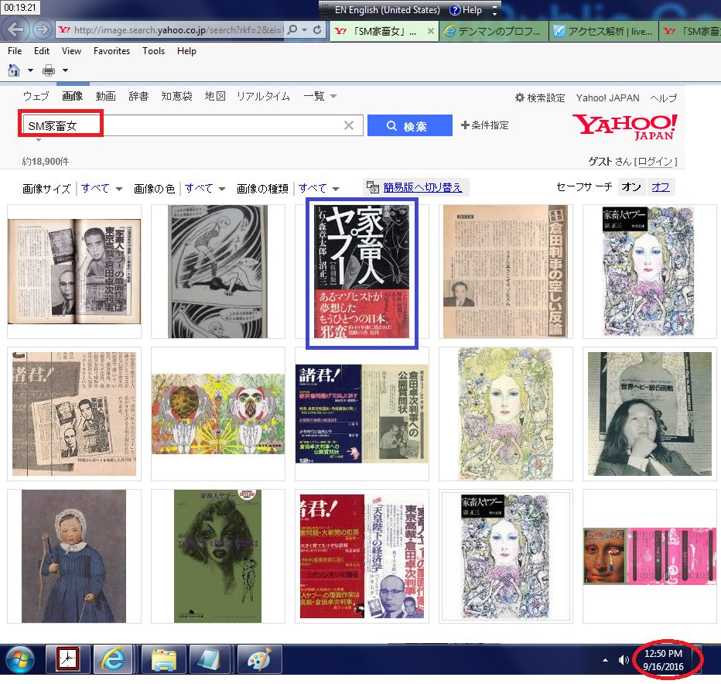This screenshot has height=684, width=721.
Task: Open the ヘルプ help link
Action: tap(663, 98)
